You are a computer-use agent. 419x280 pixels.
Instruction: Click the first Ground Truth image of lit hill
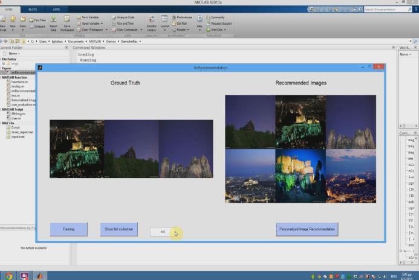(x=77, y=149)
